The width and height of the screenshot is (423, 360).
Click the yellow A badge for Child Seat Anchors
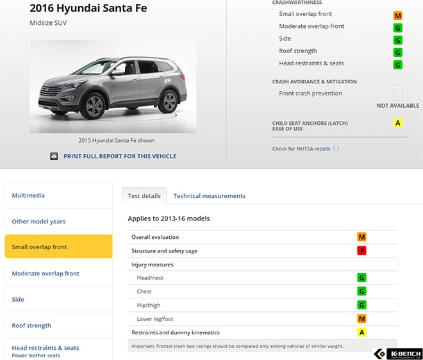397,123
